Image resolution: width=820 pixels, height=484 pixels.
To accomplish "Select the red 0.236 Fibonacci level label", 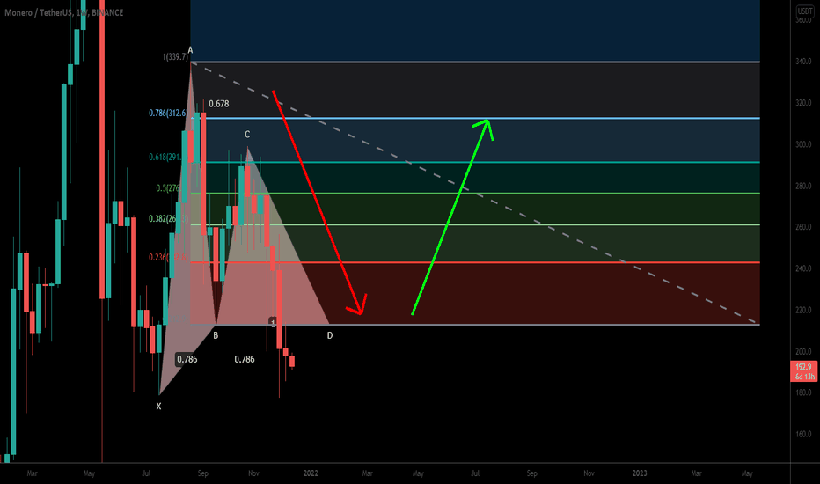I will tap(168, 257).
